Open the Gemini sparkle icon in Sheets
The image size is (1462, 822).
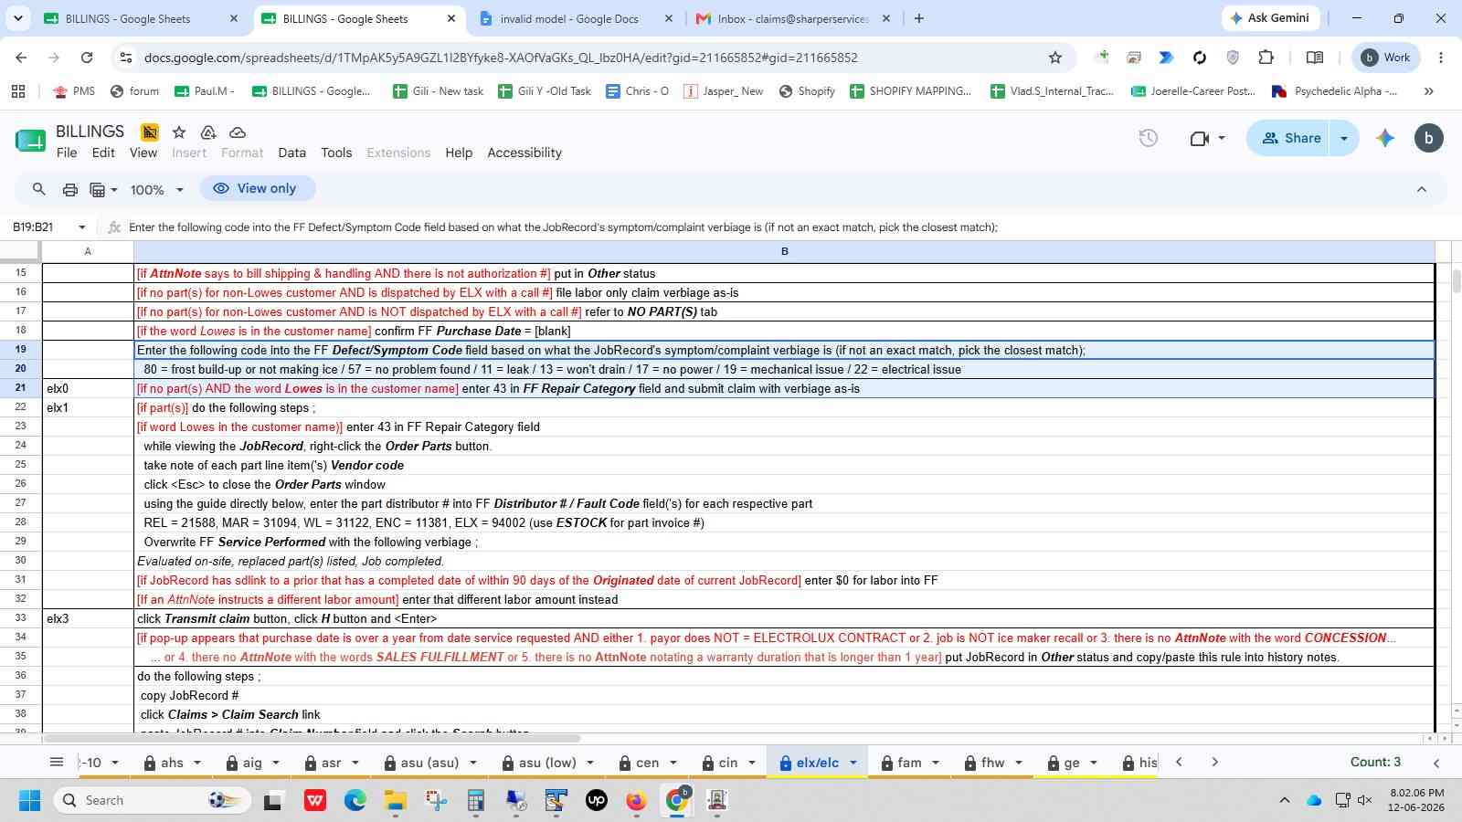pos(1385,138)
